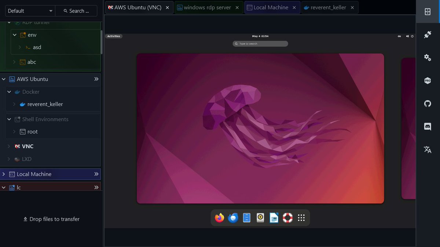
Task: Click the SSH icon beside AWS Ubuntu
Action: pos(12,79)
